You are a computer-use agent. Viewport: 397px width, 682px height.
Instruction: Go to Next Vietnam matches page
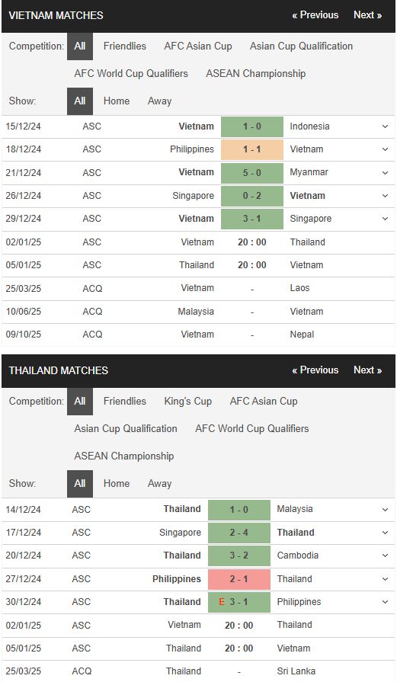(367, 15)
